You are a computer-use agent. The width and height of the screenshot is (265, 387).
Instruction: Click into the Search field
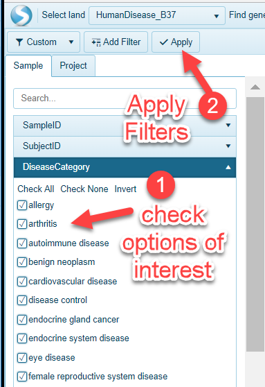tap(125, 98)
